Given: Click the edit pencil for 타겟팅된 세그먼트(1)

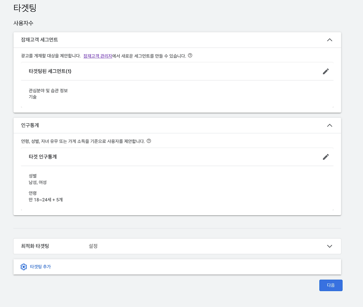Looking at the screenshot, I should click(x=326, y=71).
